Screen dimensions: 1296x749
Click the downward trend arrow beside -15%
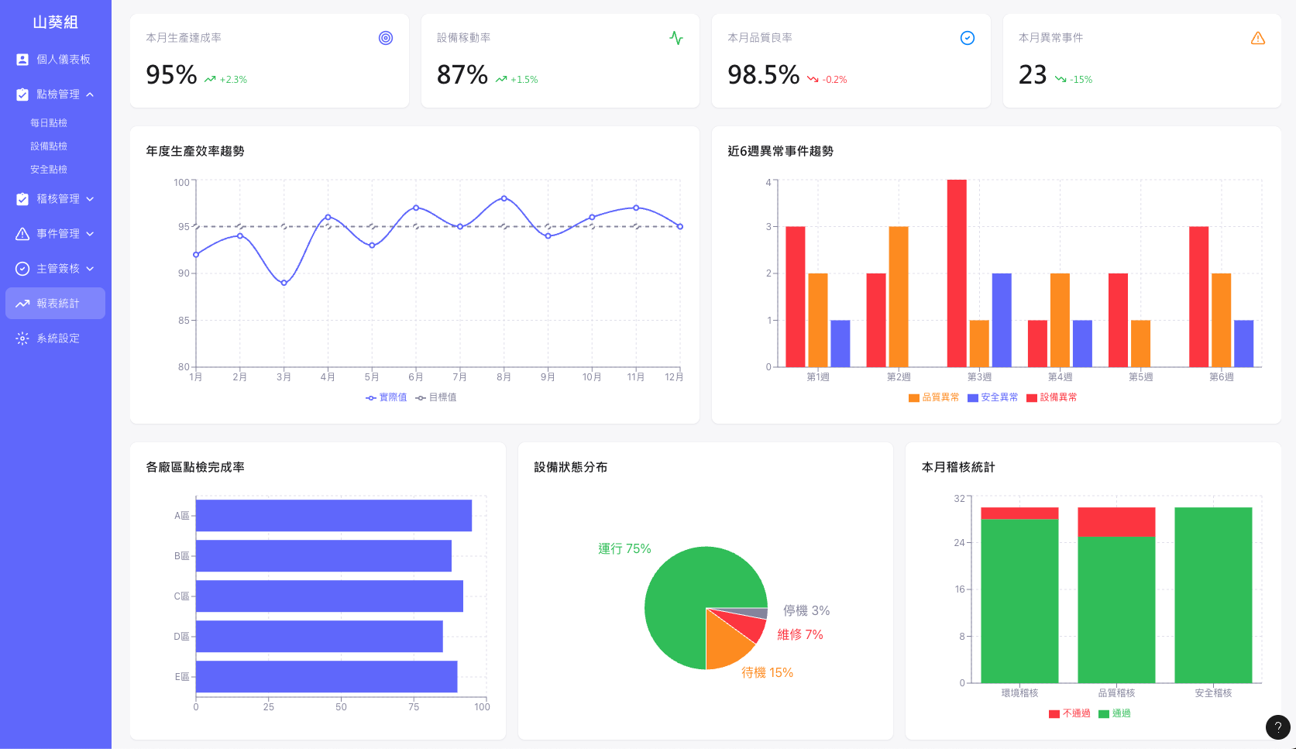(1061, 79)
